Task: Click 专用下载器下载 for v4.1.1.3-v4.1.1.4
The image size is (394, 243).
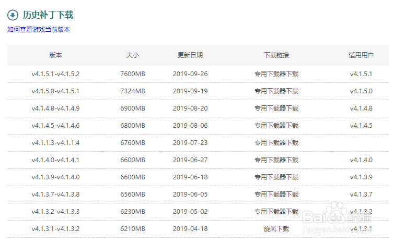Action: pos(276,143)
